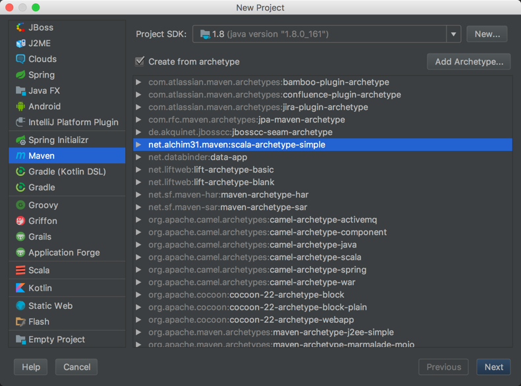The image size is (521, 386).
Task: Expand confluence-plugin-archetype entry
Action: [138, 95]
